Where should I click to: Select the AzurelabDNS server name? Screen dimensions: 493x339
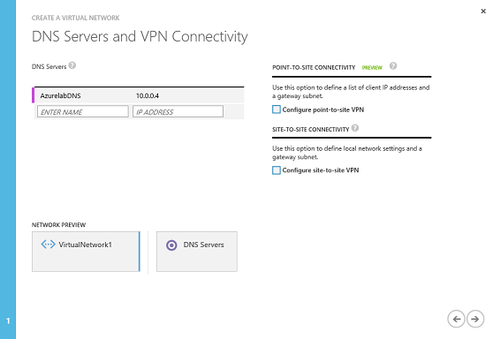click(60, 95)
